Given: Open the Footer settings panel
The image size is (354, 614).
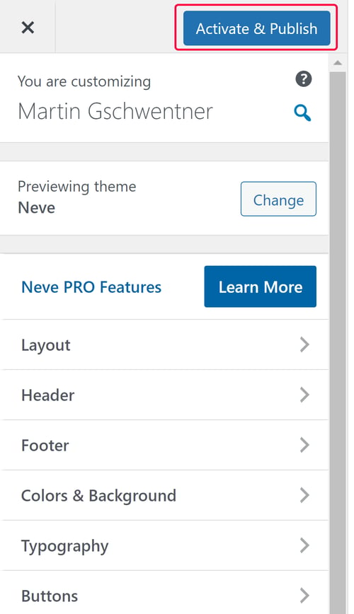Looking at the screenshot, I should click(x=164, y=445).
